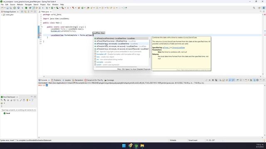This screenshot has width=266, height=149.
Task: Open the Window menu
Action: (x=55, y=5)
